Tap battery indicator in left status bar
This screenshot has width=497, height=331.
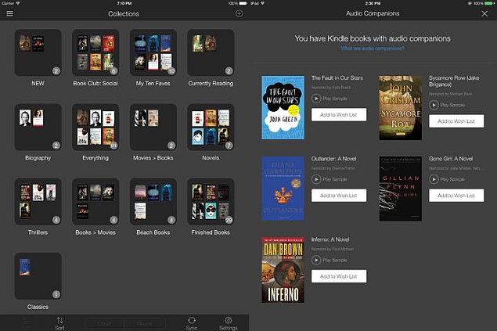click(x=243, y=3)
